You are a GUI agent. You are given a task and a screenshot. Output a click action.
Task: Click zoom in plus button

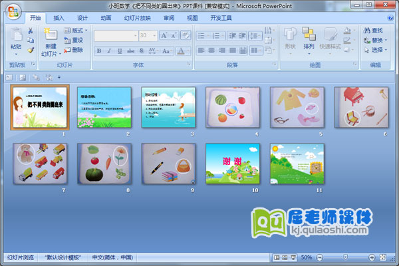[x=372, y=257]
